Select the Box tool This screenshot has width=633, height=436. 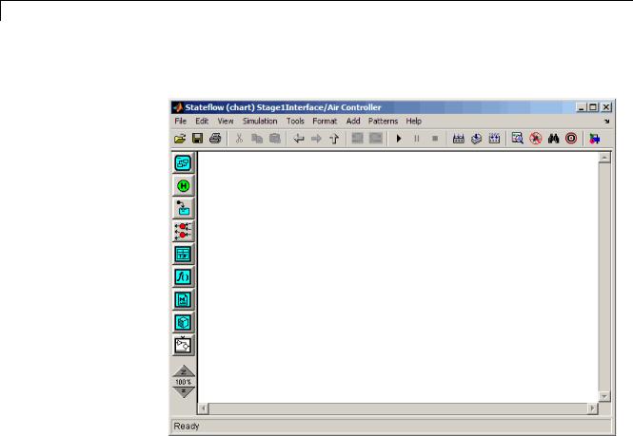(x=184, y=322)
